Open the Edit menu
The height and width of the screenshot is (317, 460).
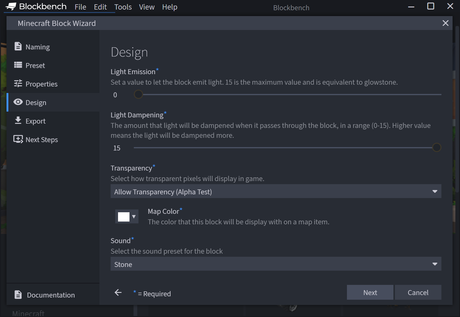point(100,7)
